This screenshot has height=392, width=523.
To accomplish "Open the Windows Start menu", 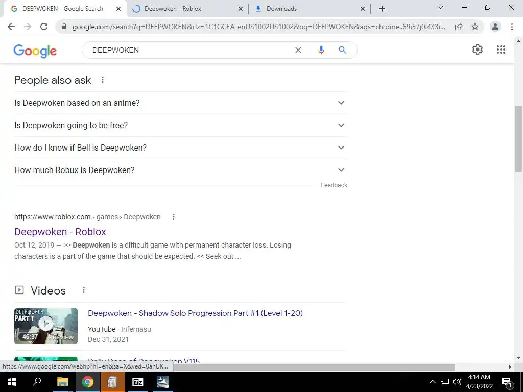I will tap(12, 382).
